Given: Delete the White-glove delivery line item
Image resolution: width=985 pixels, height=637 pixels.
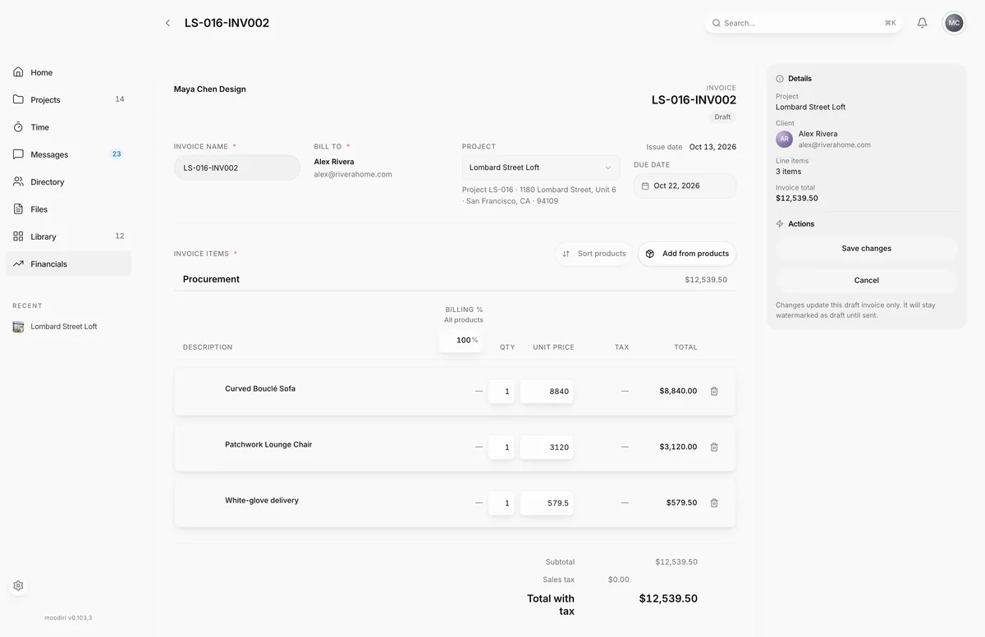Looking at the screenshot, I should tap(714, 503).
